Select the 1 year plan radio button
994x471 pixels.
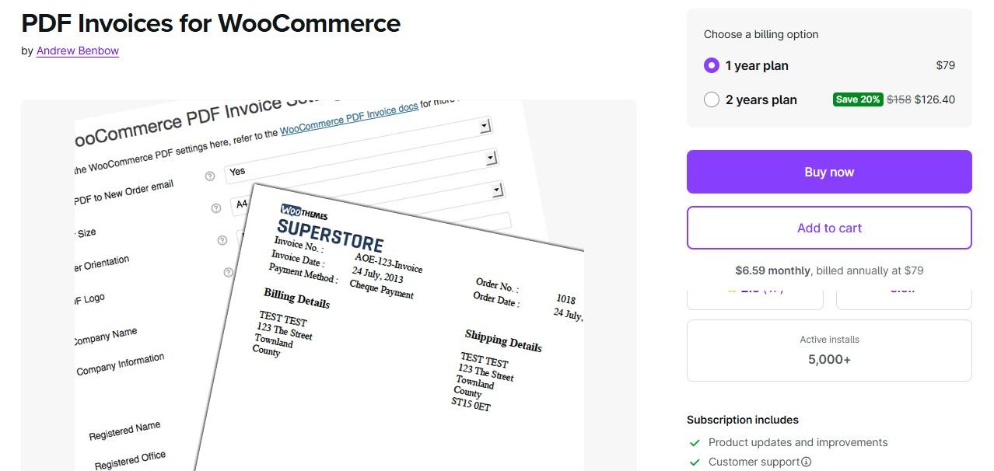point(711,65)
